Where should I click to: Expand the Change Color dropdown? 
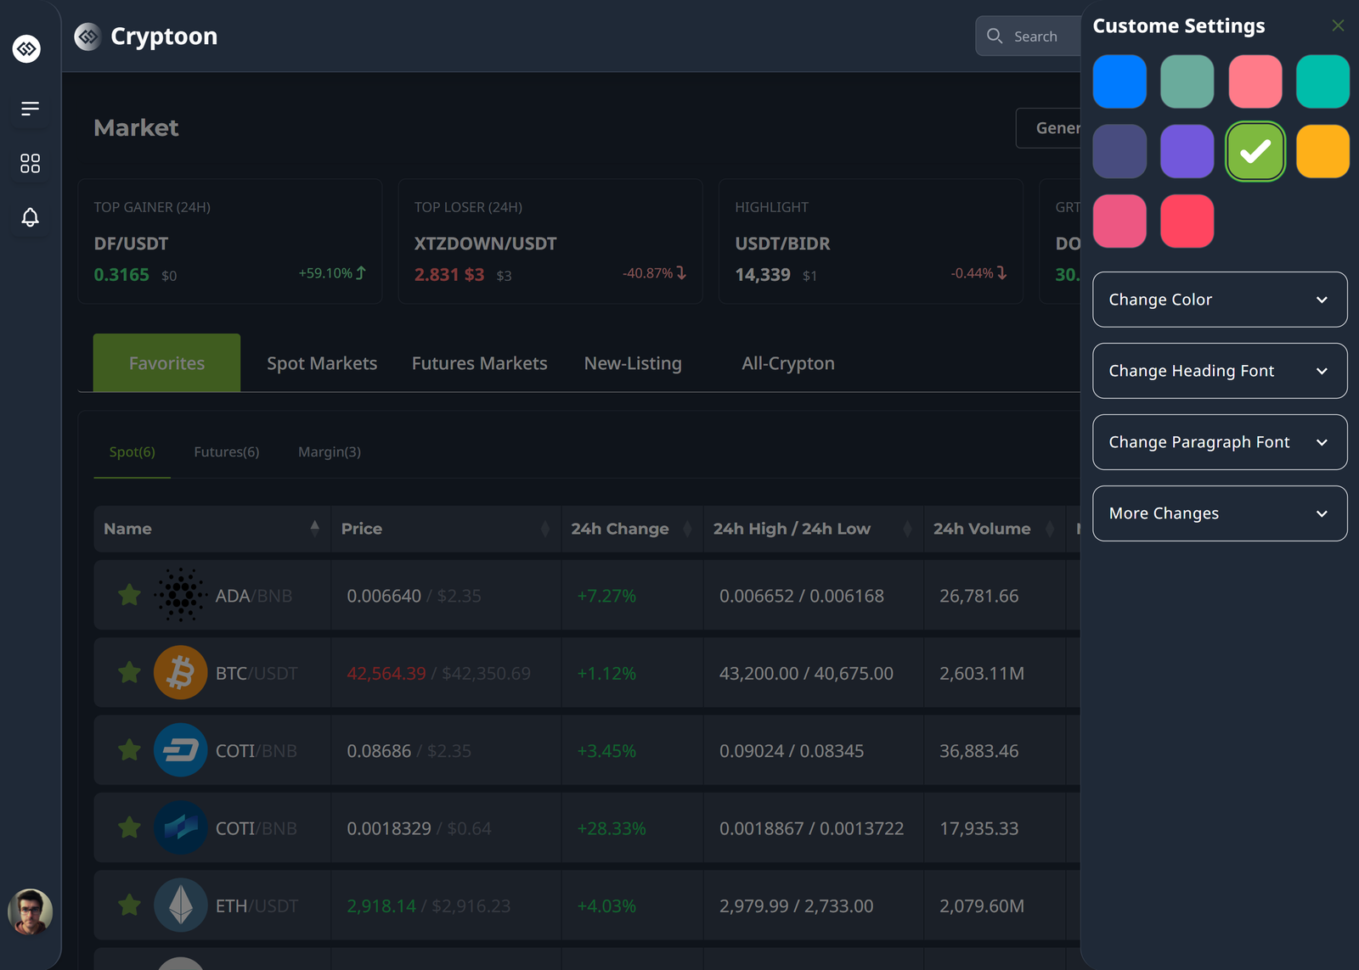coord(1219,300)
